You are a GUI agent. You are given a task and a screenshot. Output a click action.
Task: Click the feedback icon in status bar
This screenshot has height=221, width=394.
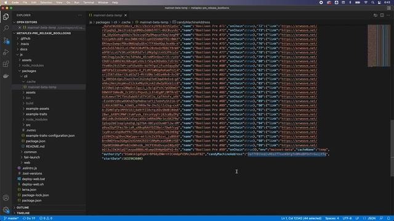click(382, 219)
